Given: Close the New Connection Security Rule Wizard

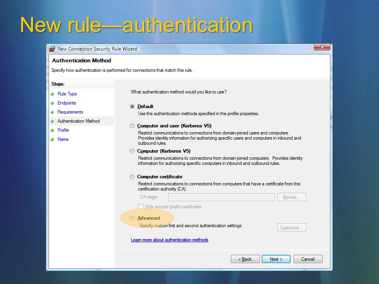Looking at the screenshot, I should (322, 47).
